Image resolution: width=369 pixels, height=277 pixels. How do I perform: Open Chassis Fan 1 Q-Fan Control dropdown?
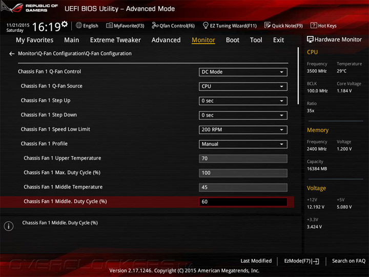click(x=243, y=72)
